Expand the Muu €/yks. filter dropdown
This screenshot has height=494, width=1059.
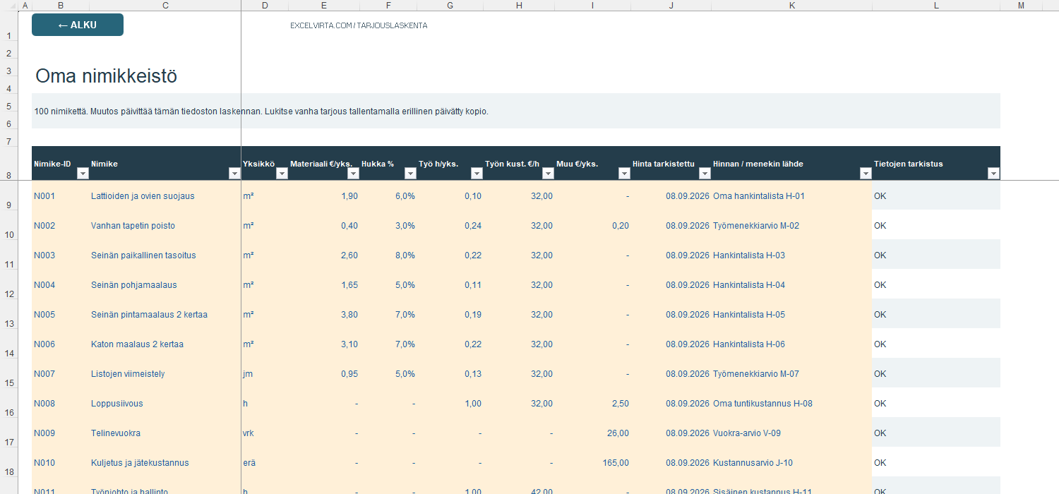tap(624, 174)
